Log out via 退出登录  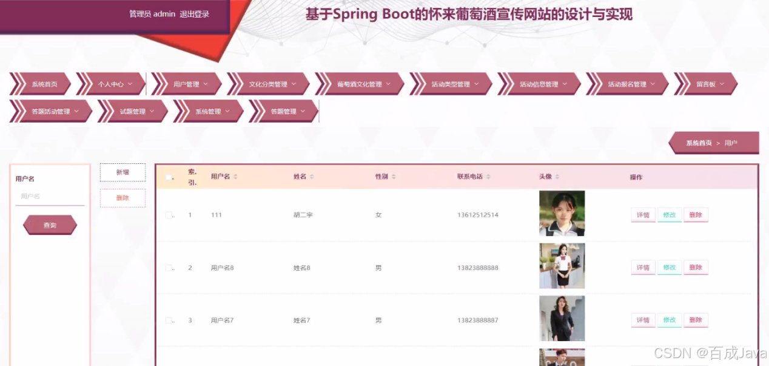[194, 14]
